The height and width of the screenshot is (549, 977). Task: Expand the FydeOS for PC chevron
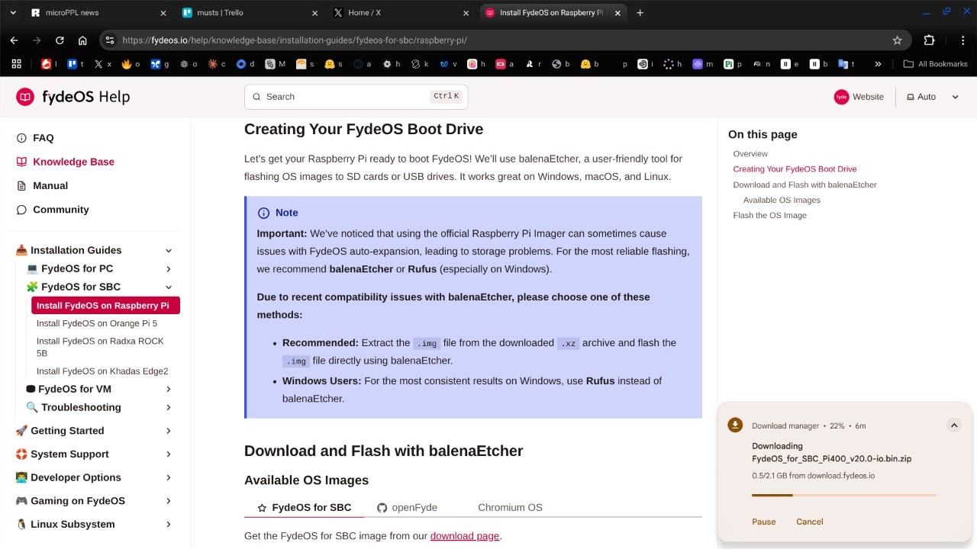tap(169, 268)
